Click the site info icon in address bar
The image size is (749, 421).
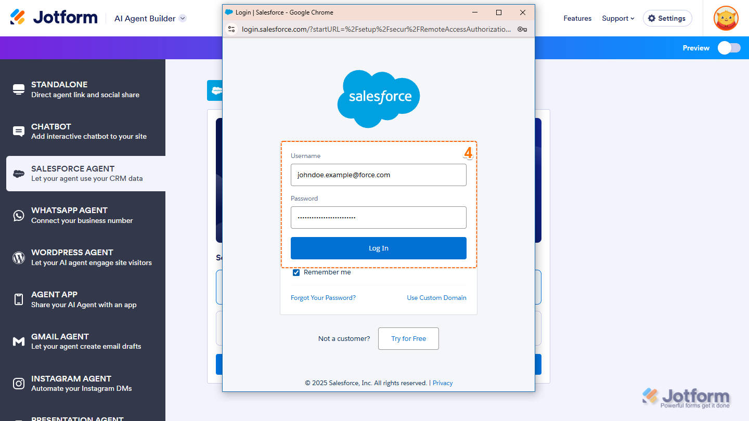pyautogui.click(x=232, y=29)
